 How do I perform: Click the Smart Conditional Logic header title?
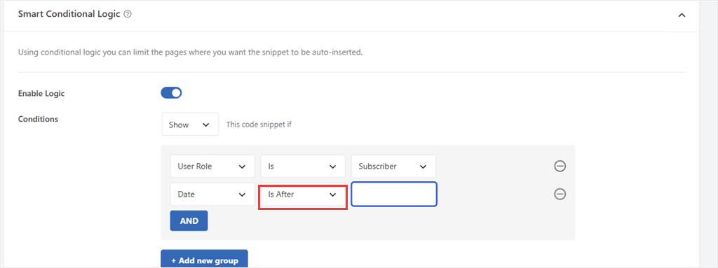[69, 14]
